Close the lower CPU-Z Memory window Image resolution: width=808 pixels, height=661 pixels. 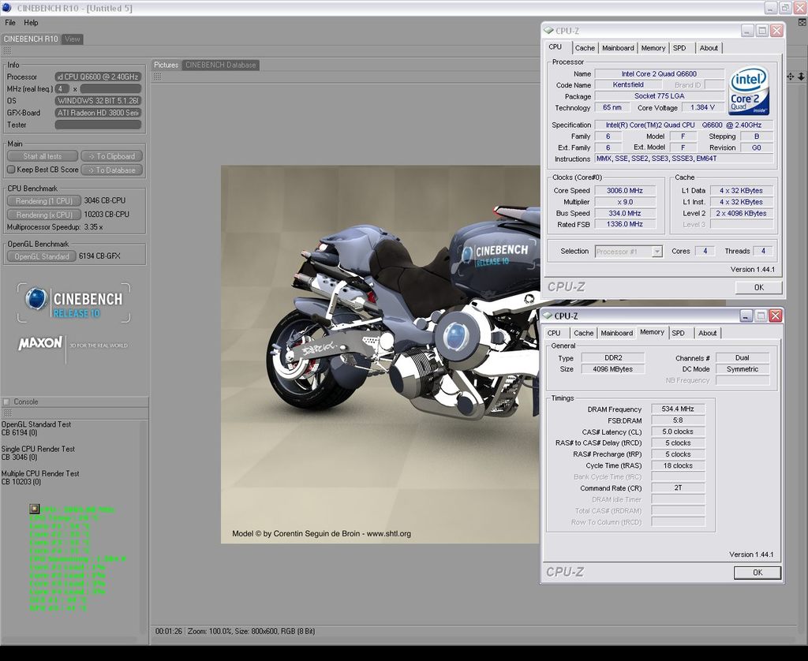coord(776,316)
